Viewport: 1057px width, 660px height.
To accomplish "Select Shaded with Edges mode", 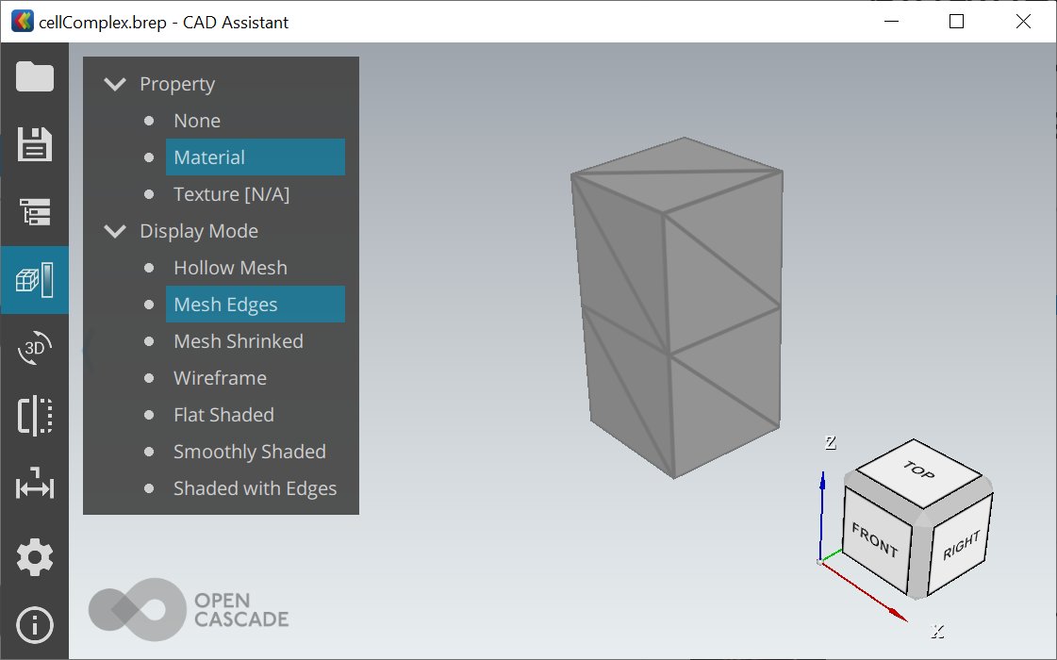I will point(255,487).
